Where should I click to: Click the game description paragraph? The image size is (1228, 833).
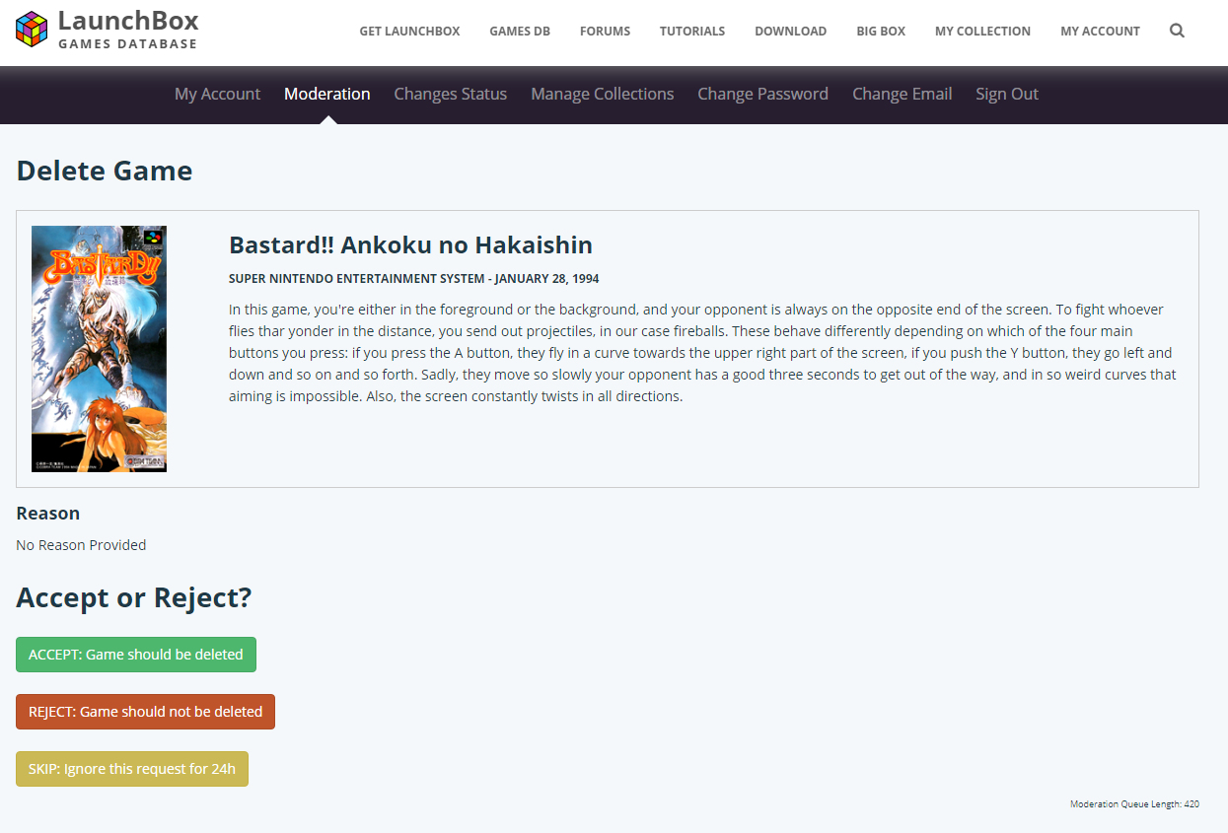point(703,353)
